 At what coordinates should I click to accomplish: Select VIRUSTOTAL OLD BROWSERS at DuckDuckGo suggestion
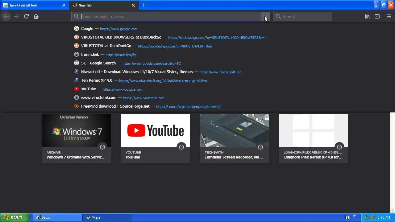[x=197, y=37]
